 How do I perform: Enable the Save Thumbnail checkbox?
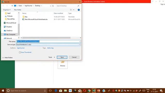20,52
